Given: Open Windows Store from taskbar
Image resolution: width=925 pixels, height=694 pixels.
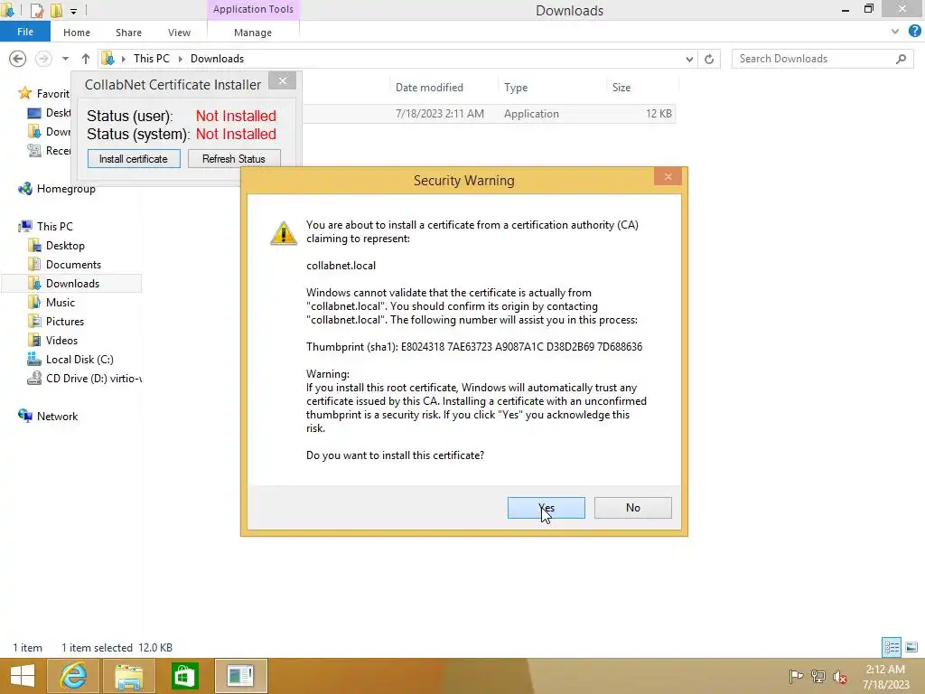Looking at the screenshot, I should pos(184,676).
